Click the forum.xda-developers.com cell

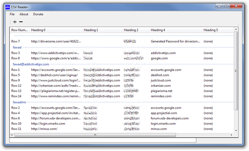tap(170, 118)
